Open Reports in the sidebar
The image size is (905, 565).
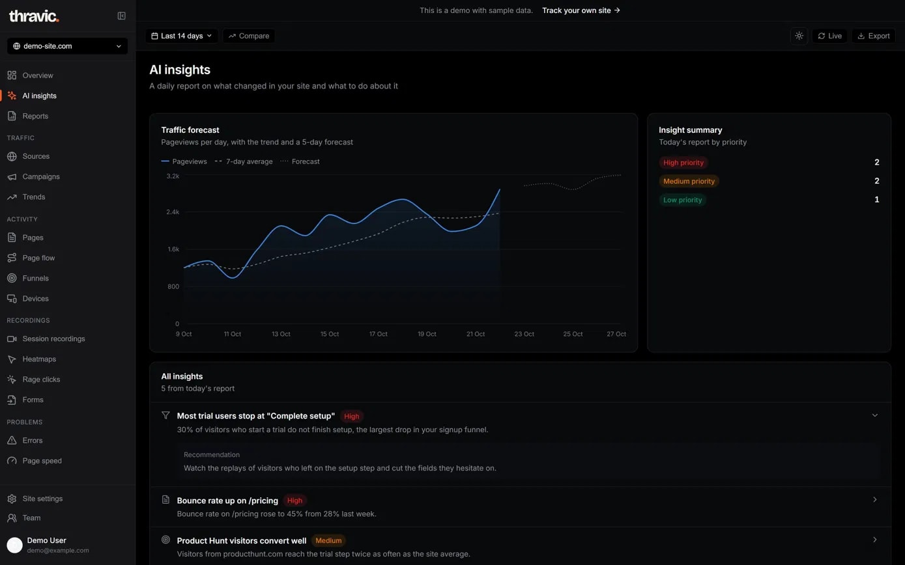68,116
